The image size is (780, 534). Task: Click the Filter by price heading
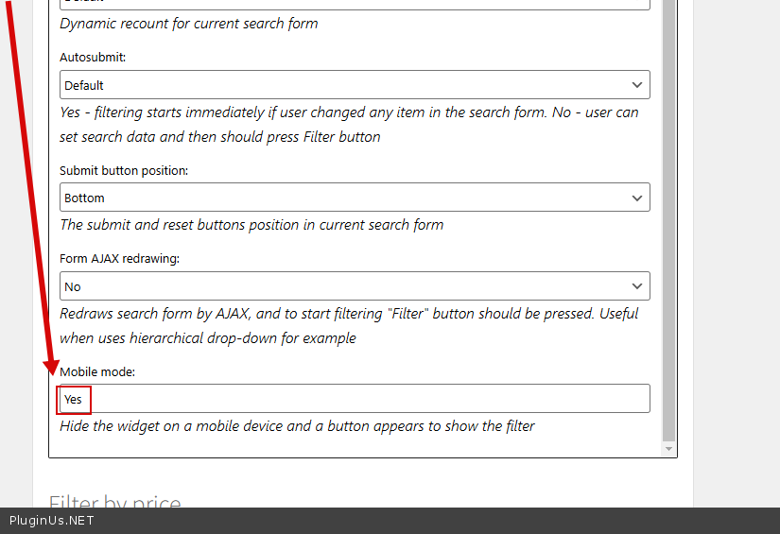coord(114,503)
